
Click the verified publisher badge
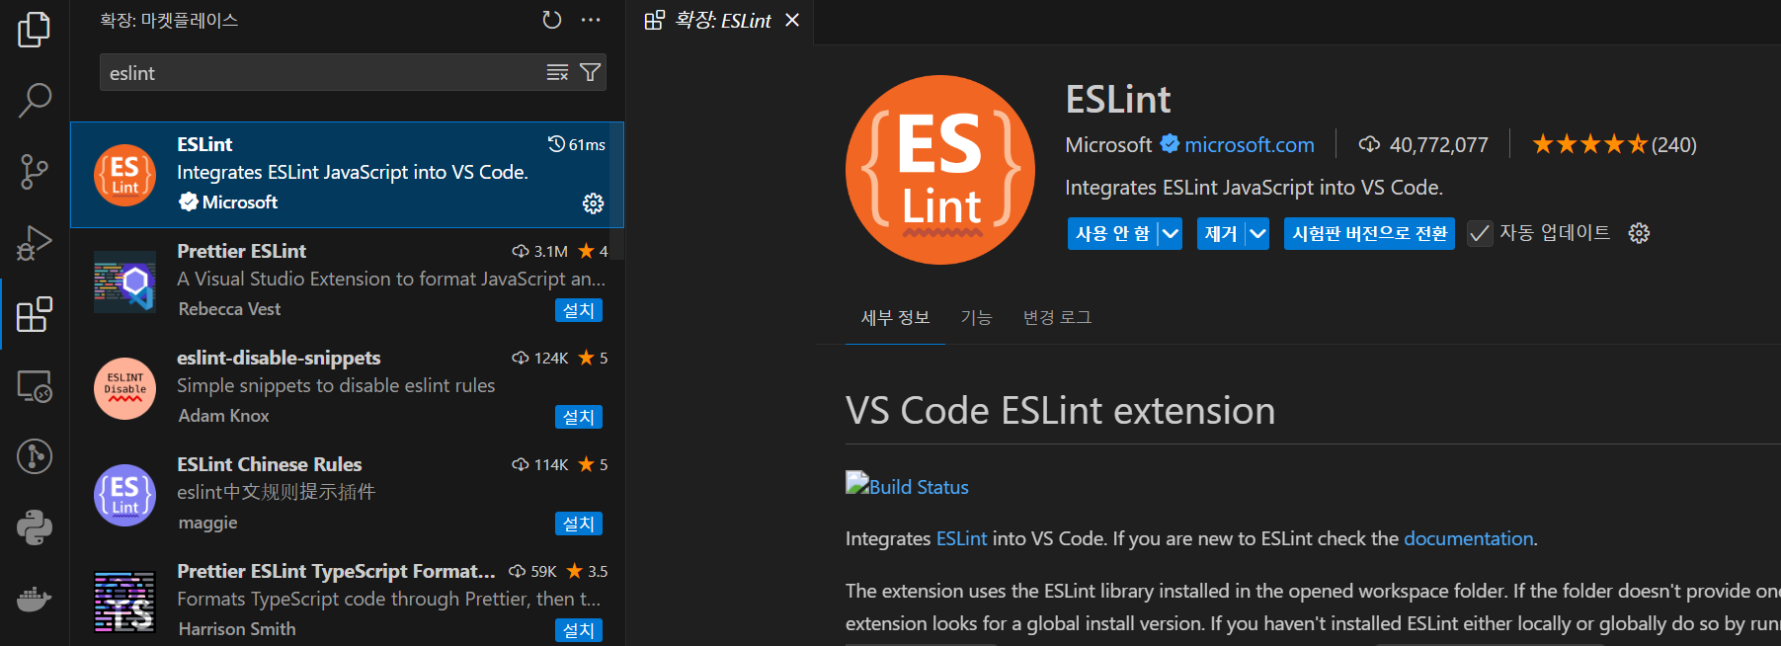(x=1170, y=144)
